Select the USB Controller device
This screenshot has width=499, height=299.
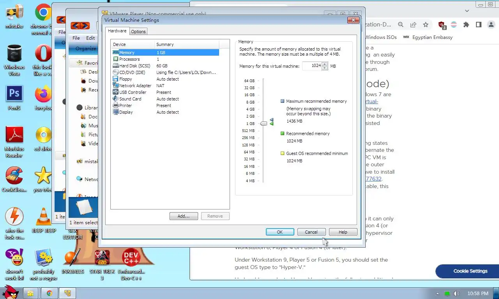165,92
